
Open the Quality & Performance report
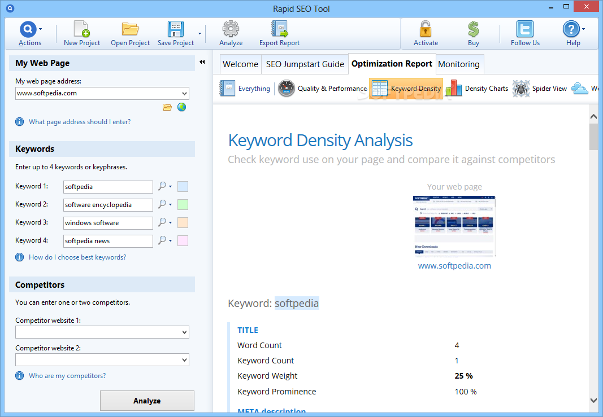[x=322, y=89]
